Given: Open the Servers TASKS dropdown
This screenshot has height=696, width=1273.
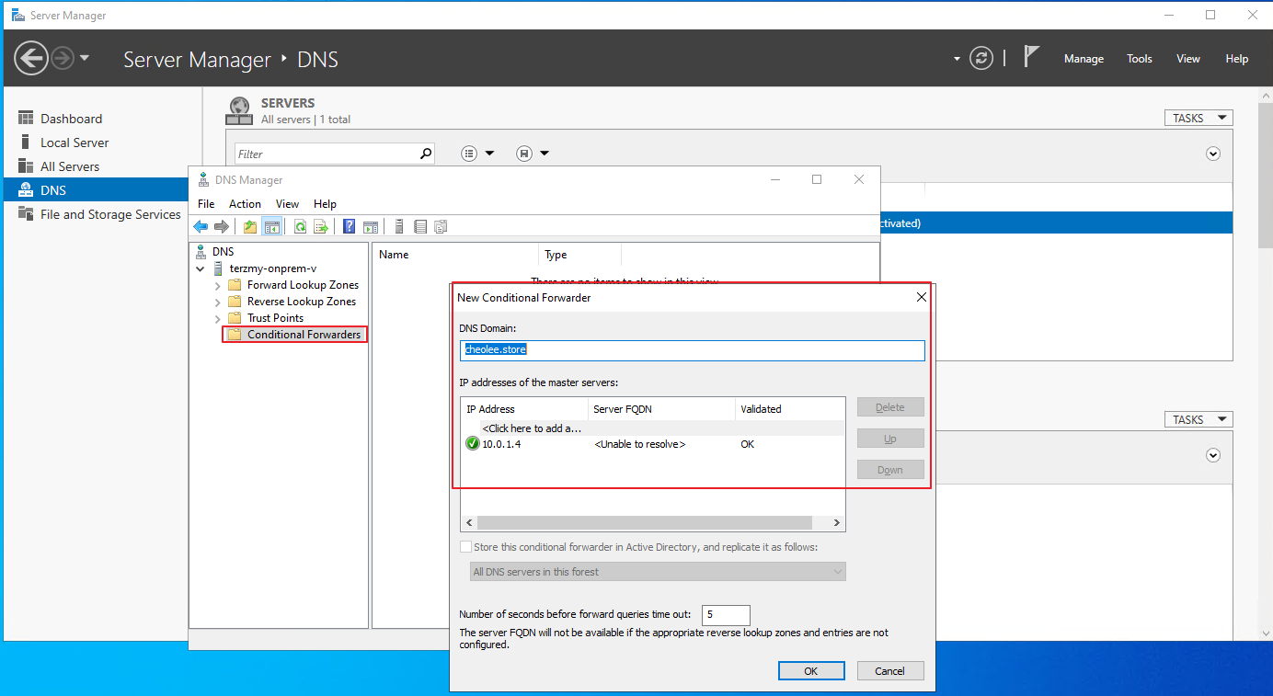Looking at the screenshot, I should pyautogui.click(x=1198, y=118).
